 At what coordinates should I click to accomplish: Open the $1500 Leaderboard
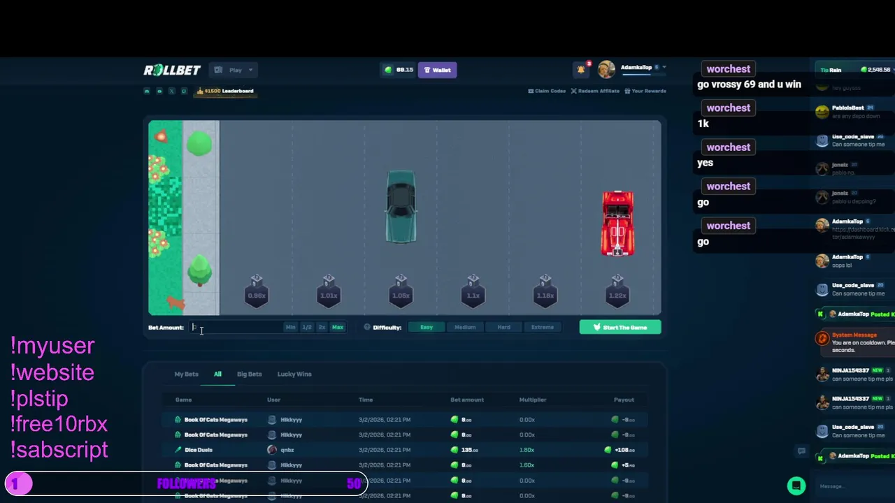[x=225, y=91]
